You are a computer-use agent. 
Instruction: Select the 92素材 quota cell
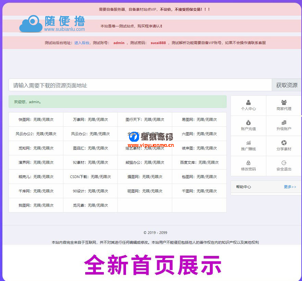pyautogui.click(x=90, y=162)
